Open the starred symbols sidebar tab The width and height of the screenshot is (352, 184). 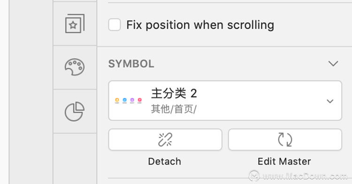(75, 23)
